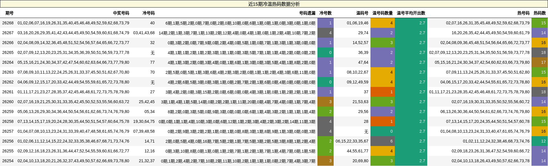
Task: Click the 冷号码 column header
Action: pos(149,13)
